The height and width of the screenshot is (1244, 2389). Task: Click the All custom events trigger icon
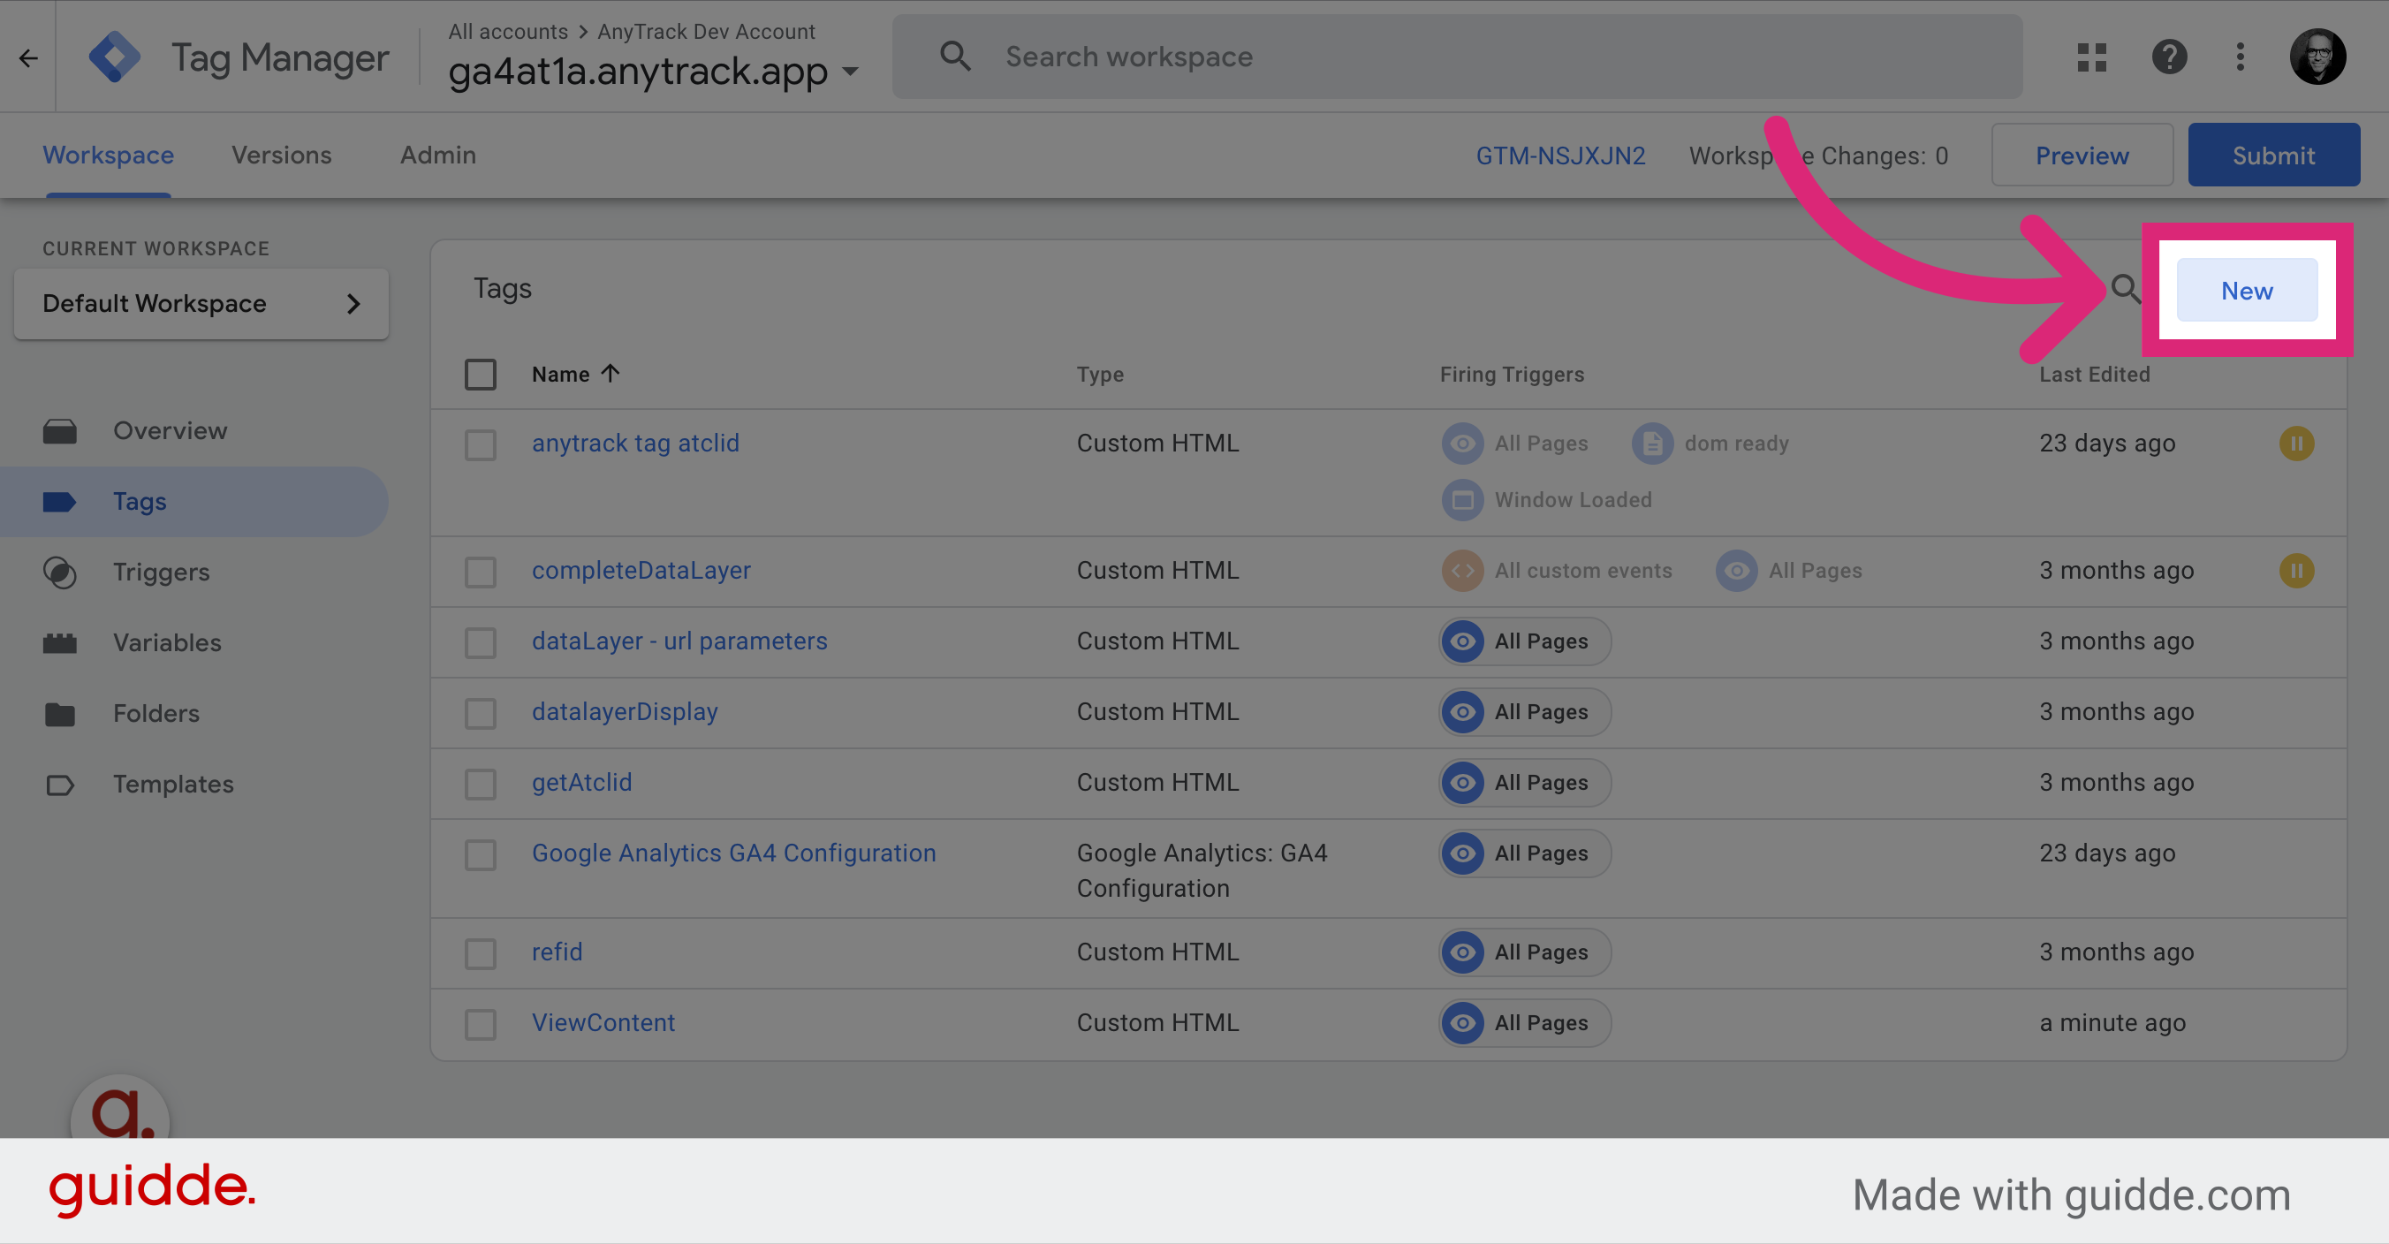click(1462, 571)
